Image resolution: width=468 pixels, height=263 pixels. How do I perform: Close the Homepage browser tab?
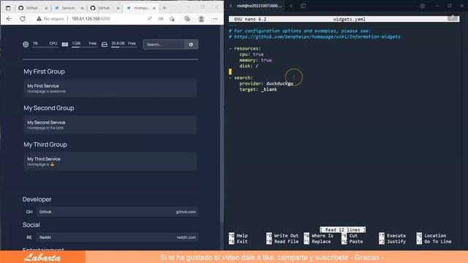[x=154, y=8]
